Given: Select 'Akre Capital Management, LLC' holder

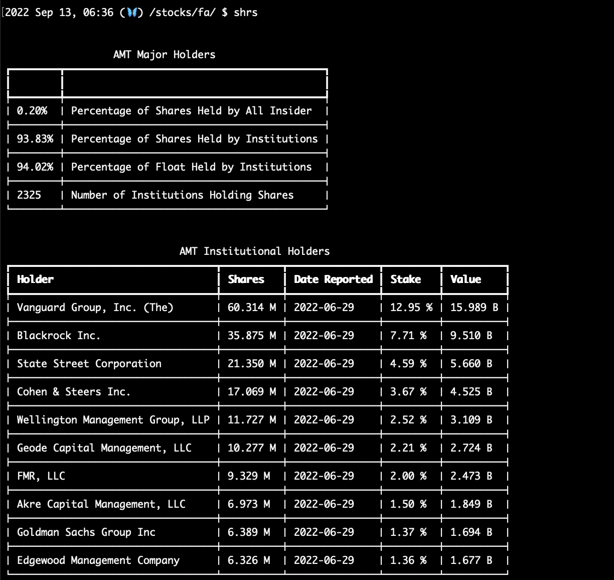Looking at the screenshot, I should pyautogui.click(x=101, y=504).
